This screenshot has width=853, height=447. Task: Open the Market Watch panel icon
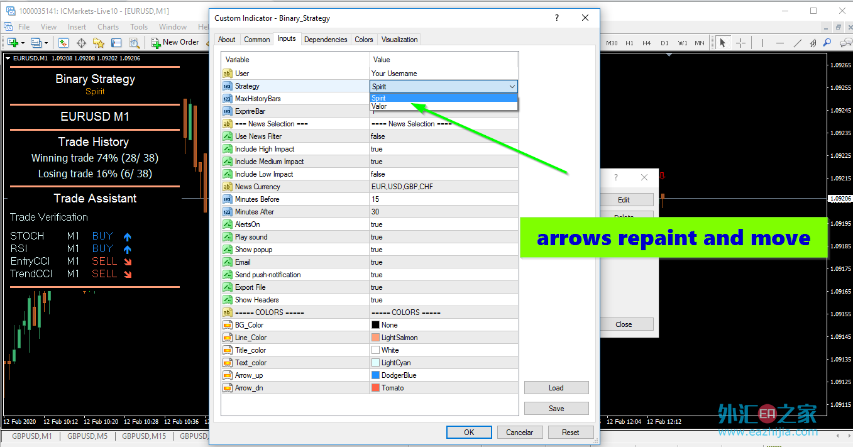click(x=63, y=43)
